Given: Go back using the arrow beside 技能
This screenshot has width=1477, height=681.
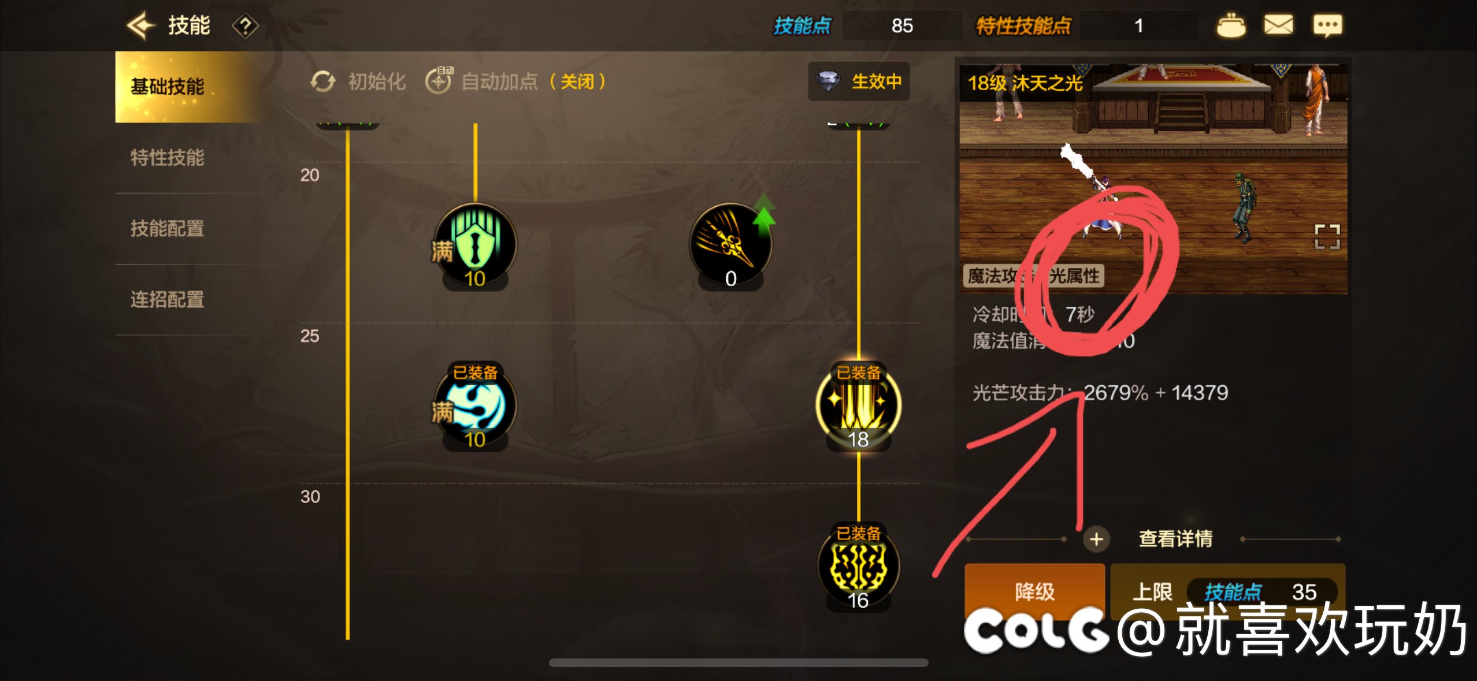Looking at the screenshot, I should coord(140,25).
